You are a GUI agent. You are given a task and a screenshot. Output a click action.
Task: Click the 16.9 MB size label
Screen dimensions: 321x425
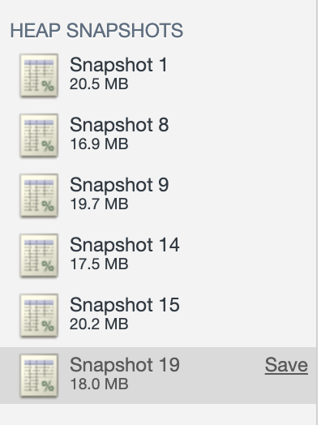[x=99, y=144]
